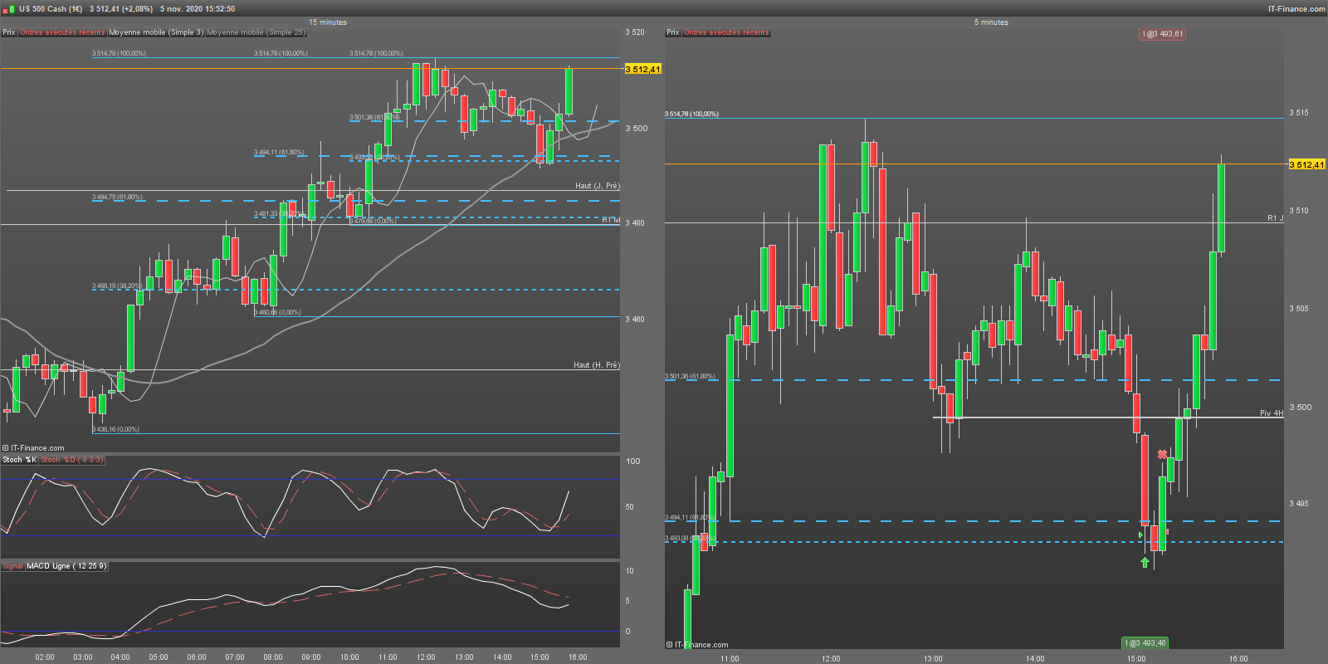Click IT-Finance copyright icon in 5-minute chart
1328x664 pixels.
[x=669, y=645]
